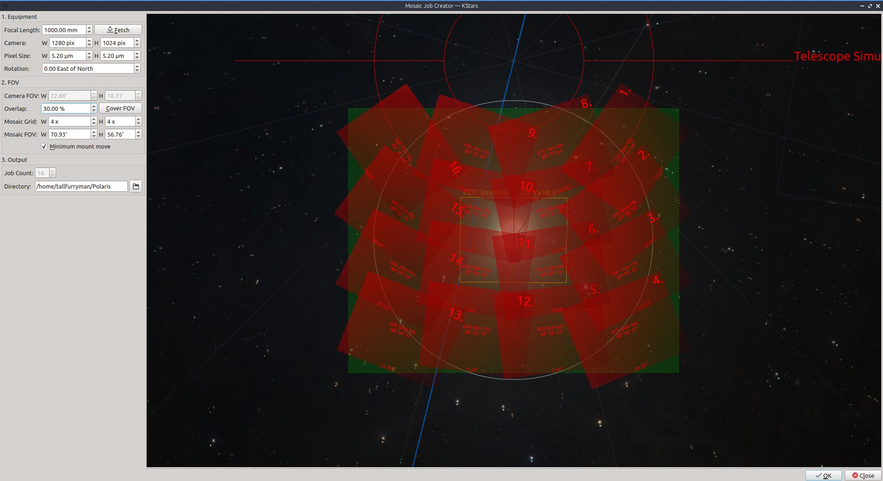The image size is (883, 481).
Task: Toggle the Minimum mount move checkbox
Action: [44, 147]
